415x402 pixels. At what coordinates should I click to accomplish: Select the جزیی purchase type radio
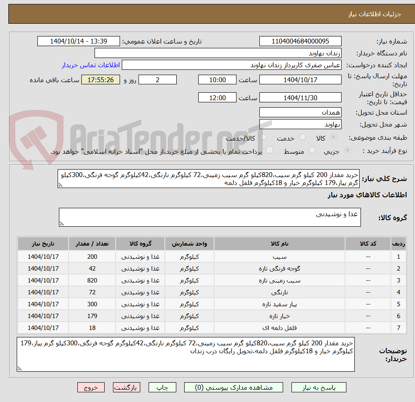[x=347, y=150]
